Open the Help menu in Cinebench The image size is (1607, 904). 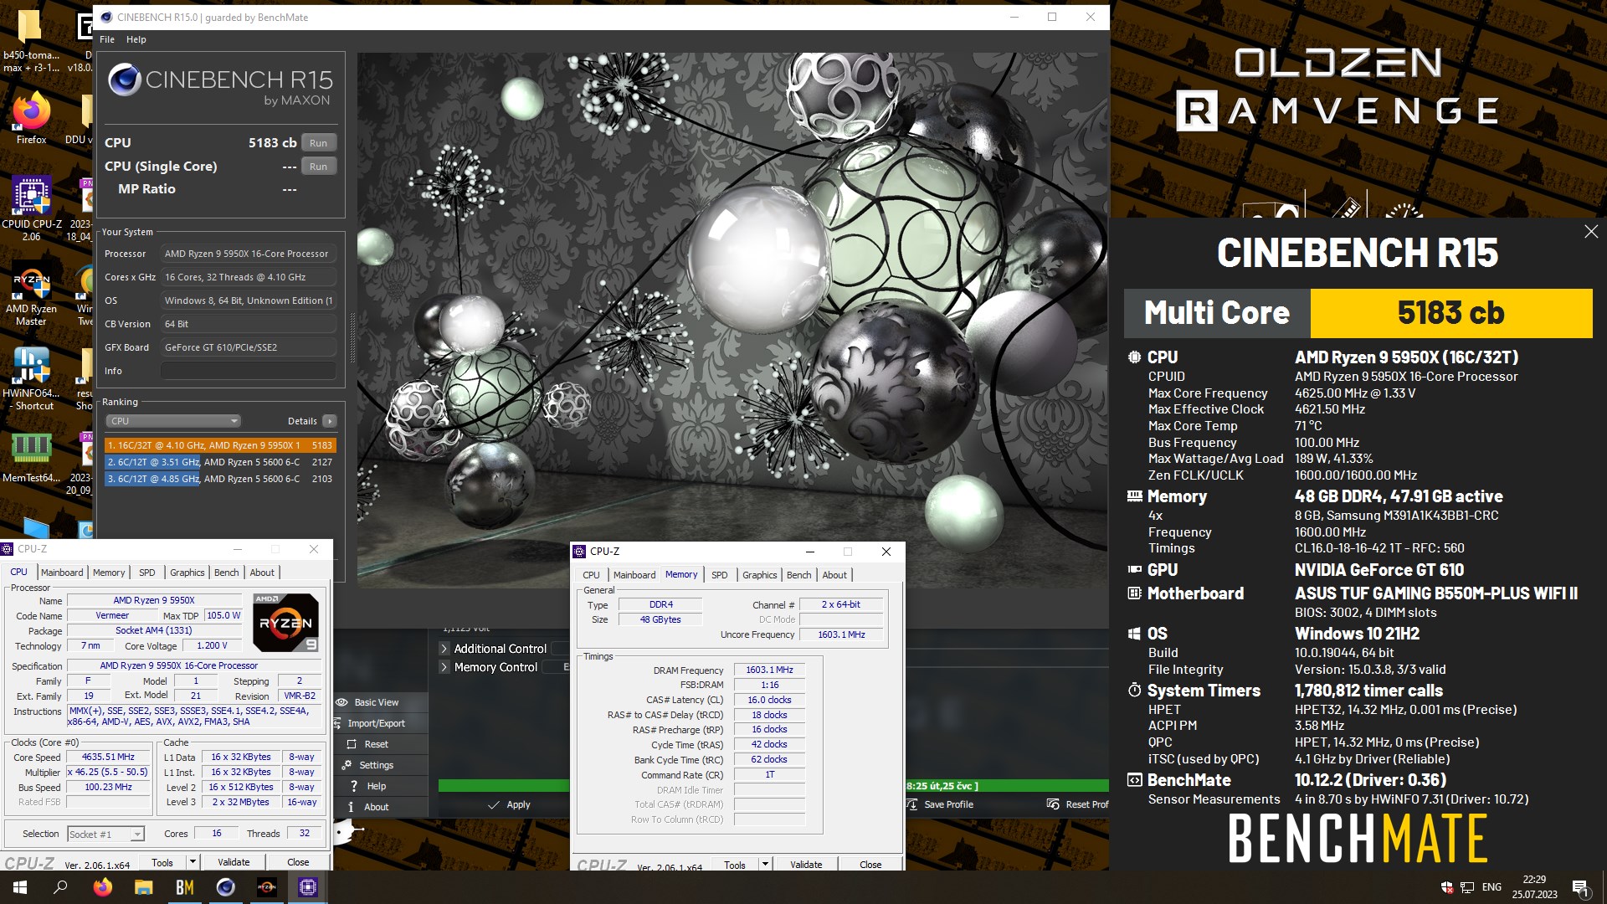[x=136, y=39]
